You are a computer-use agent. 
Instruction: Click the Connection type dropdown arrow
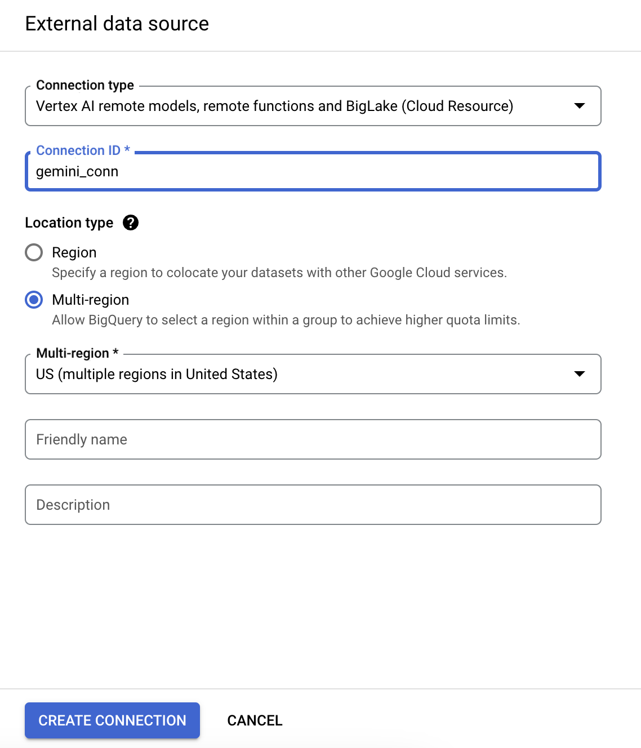(x=579, y=106)
